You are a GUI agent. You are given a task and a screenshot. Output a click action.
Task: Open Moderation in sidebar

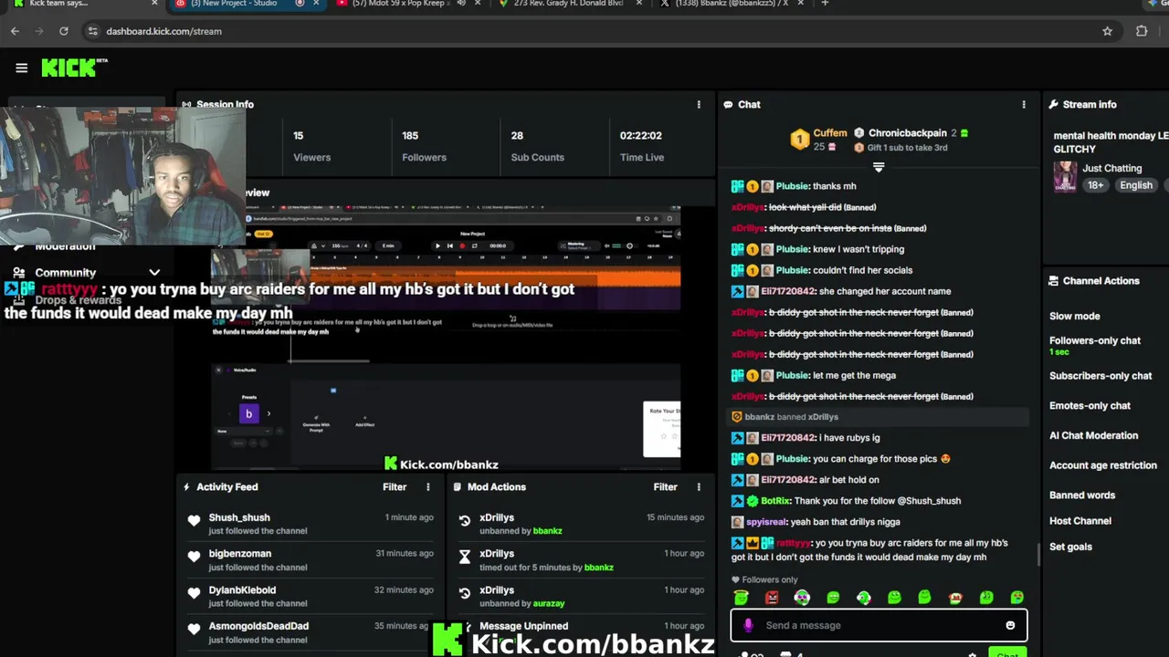[x=65, y=246]
